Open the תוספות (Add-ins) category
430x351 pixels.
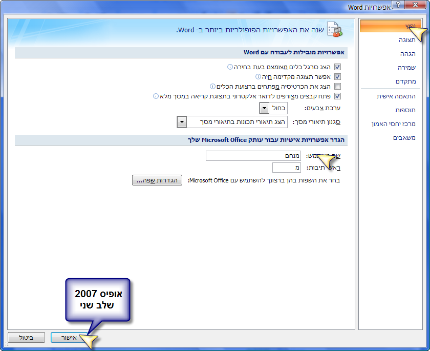(x=405, y=110)
